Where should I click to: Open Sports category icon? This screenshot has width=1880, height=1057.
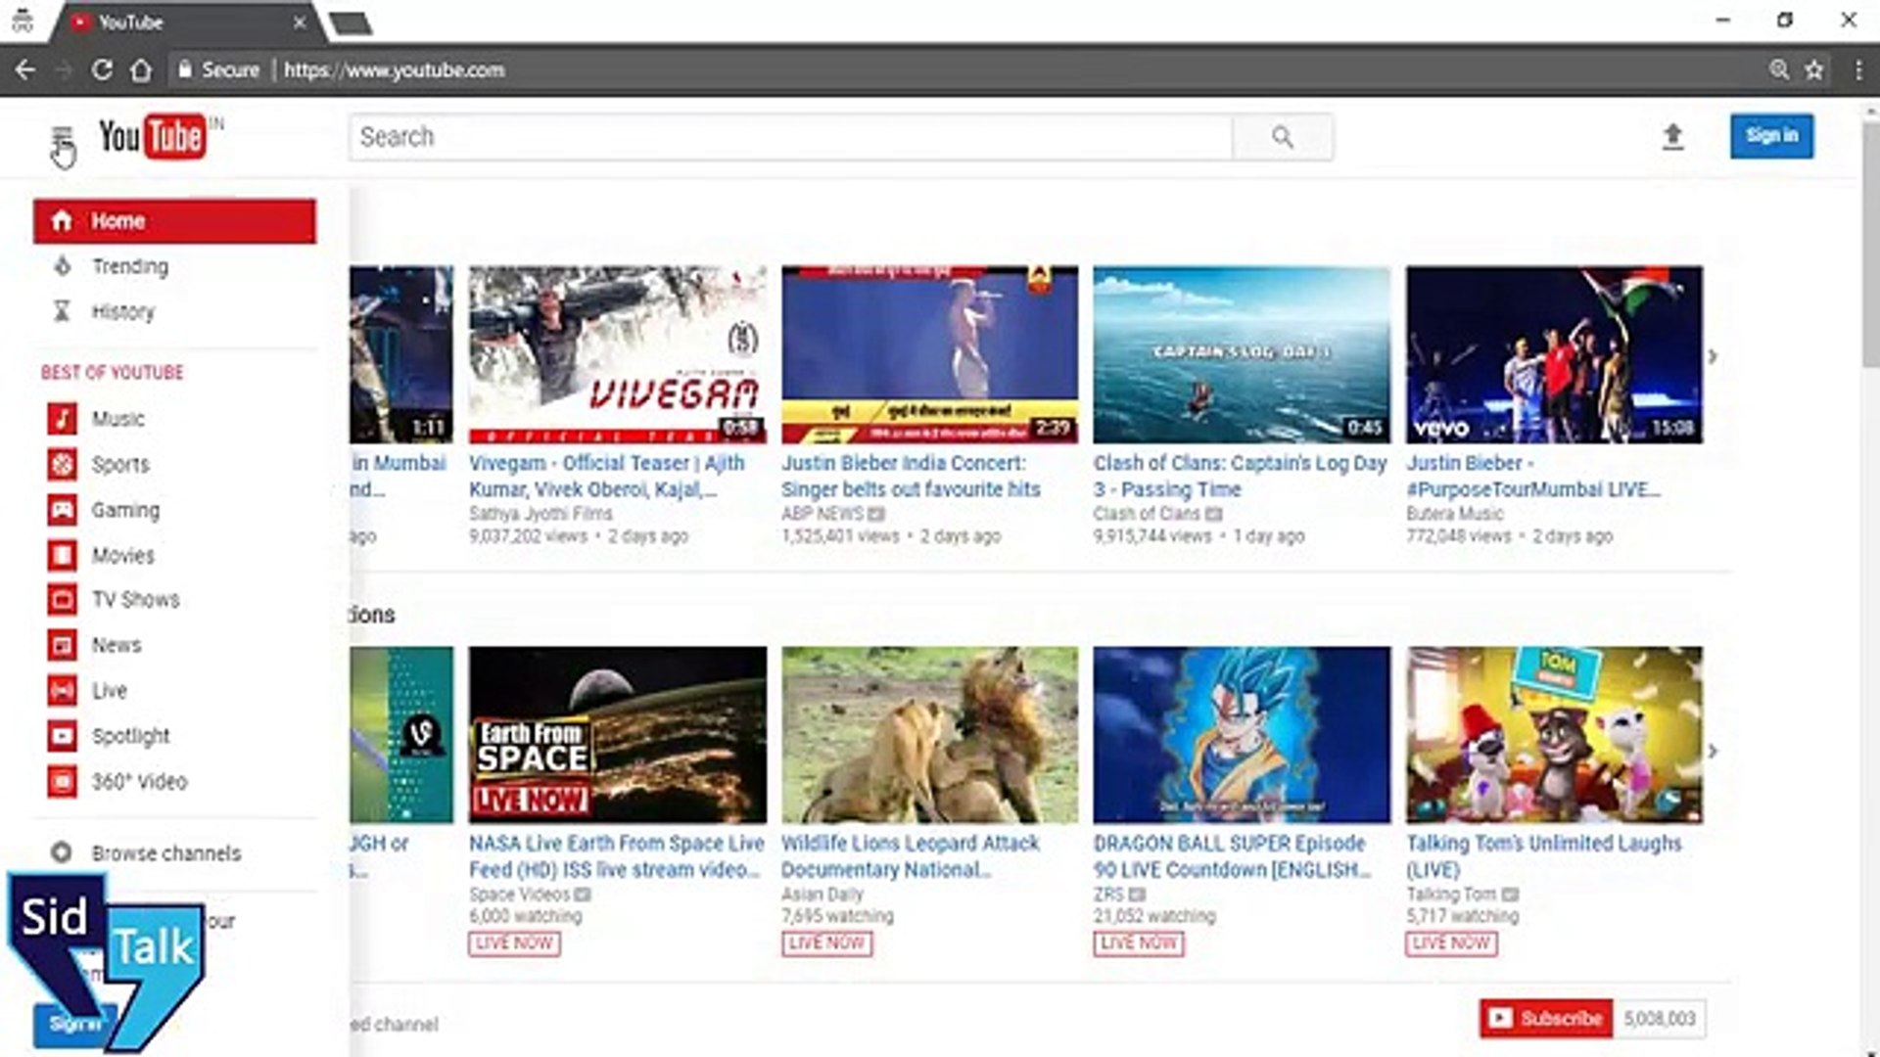62,464
